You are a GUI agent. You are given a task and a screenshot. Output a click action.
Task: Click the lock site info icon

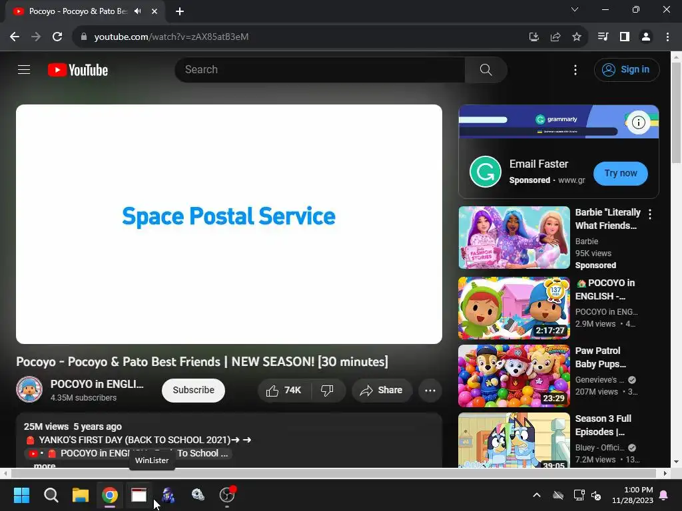click(x=84, y=37)
